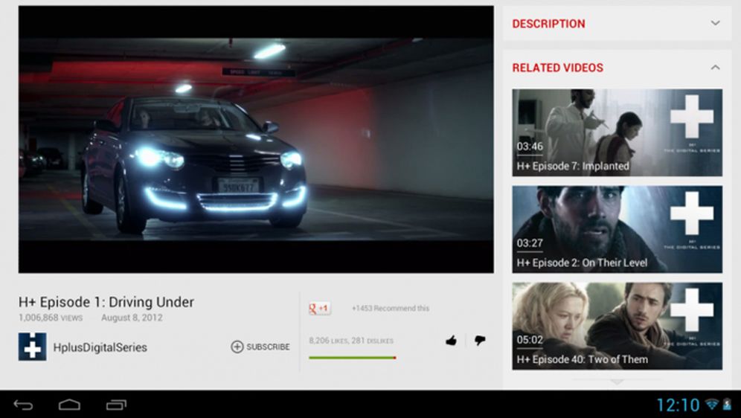Tap the main video player
The height and width of the screenshot is (418, 741).
(256, 139)
